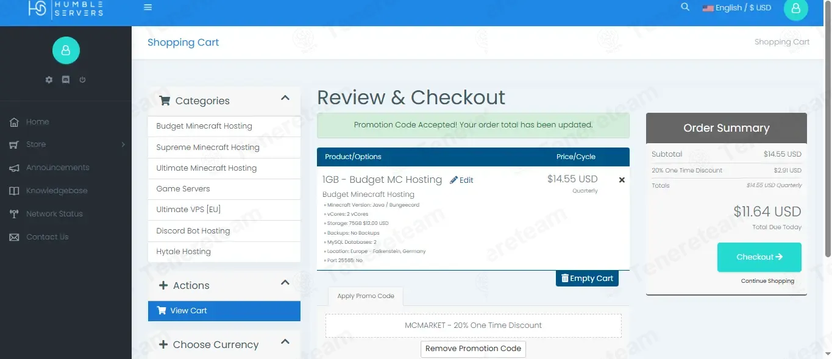Select Supreme Minecraft Hosting category

click(x=224, y=148)
